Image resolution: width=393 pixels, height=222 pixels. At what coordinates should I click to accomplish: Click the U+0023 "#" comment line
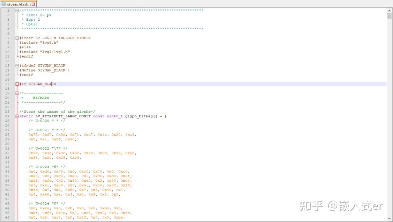[47, 167]
